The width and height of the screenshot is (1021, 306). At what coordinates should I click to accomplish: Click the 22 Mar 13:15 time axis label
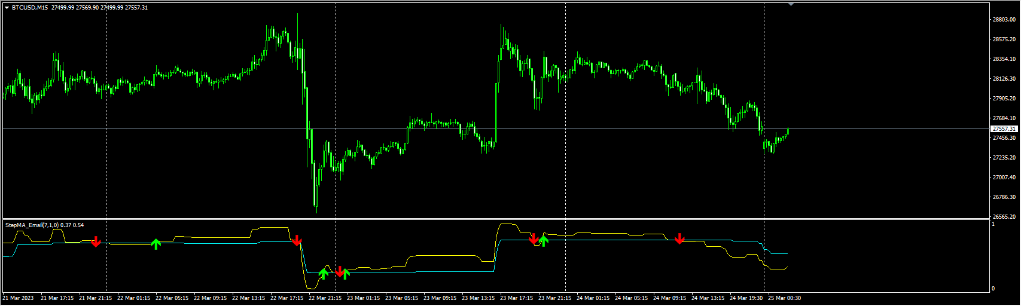click(248, 298)
